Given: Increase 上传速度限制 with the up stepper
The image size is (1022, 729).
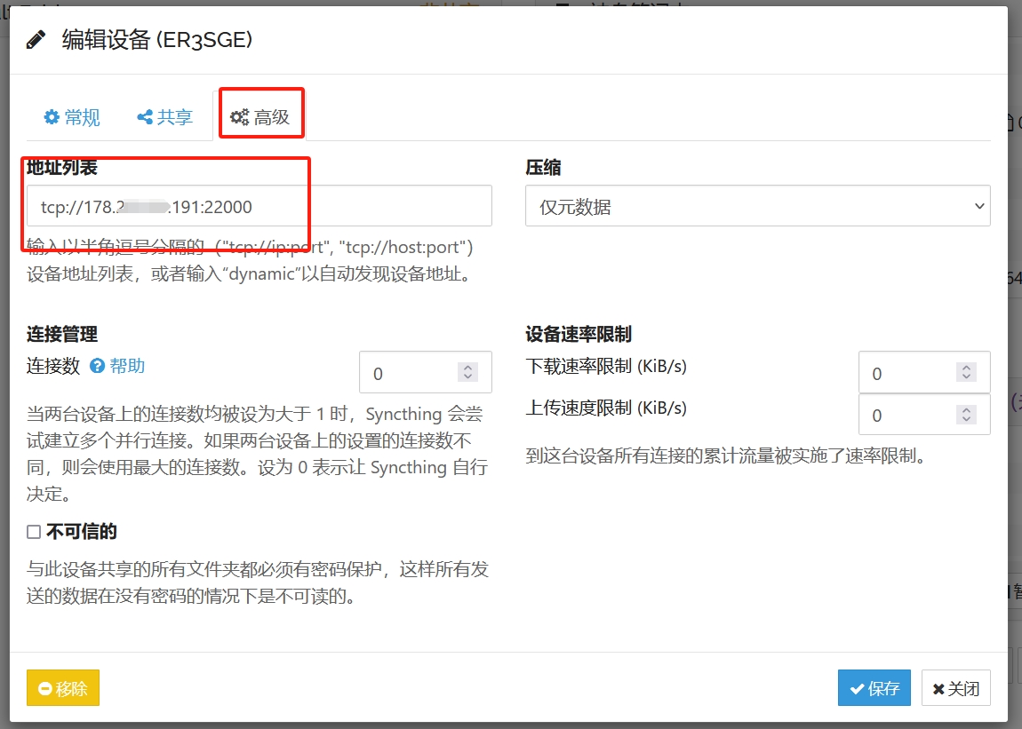Looking at the screenshot, I should [x=967, y=408].
